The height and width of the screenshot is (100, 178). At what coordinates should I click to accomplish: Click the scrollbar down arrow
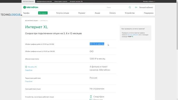click(x=177, y=99)
